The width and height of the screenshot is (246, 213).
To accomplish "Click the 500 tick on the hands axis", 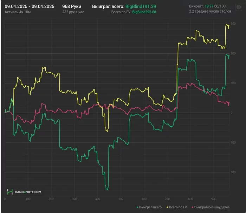I will click(121, 199).
